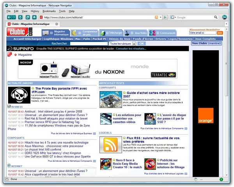Click the scrollbar down arrow
Viewport: 234px width, 187px height.
coord(227,175)
